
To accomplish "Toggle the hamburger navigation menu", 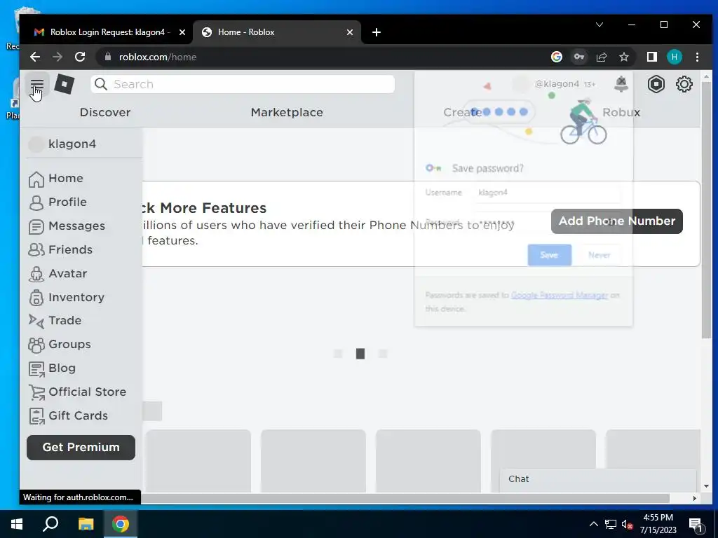I will 36,84.
